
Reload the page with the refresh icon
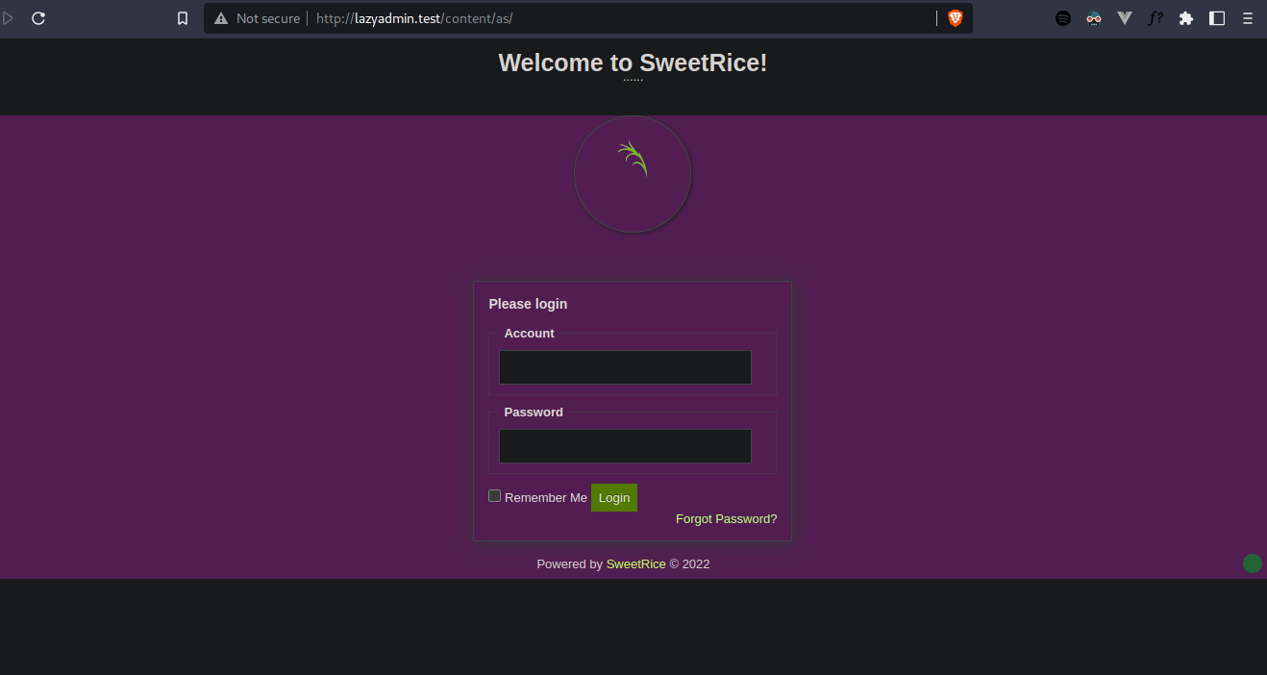(38, 18)
